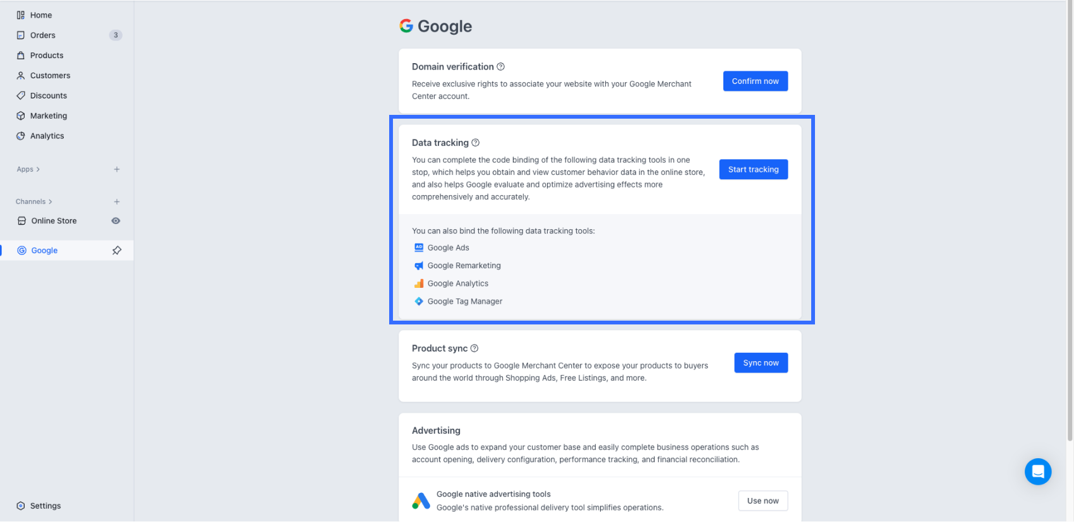Preview Online Store with eye icon
The image size is (1074, 522).
point(116,221)
